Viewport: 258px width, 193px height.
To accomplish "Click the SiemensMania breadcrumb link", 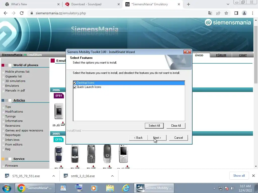I will click(12, 55).
